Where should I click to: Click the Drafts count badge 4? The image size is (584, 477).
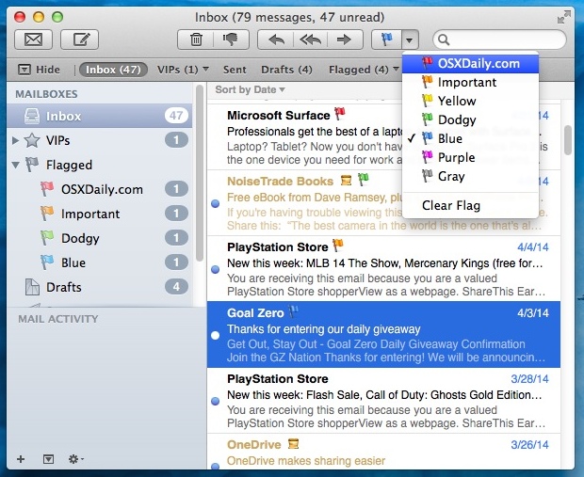176,287
